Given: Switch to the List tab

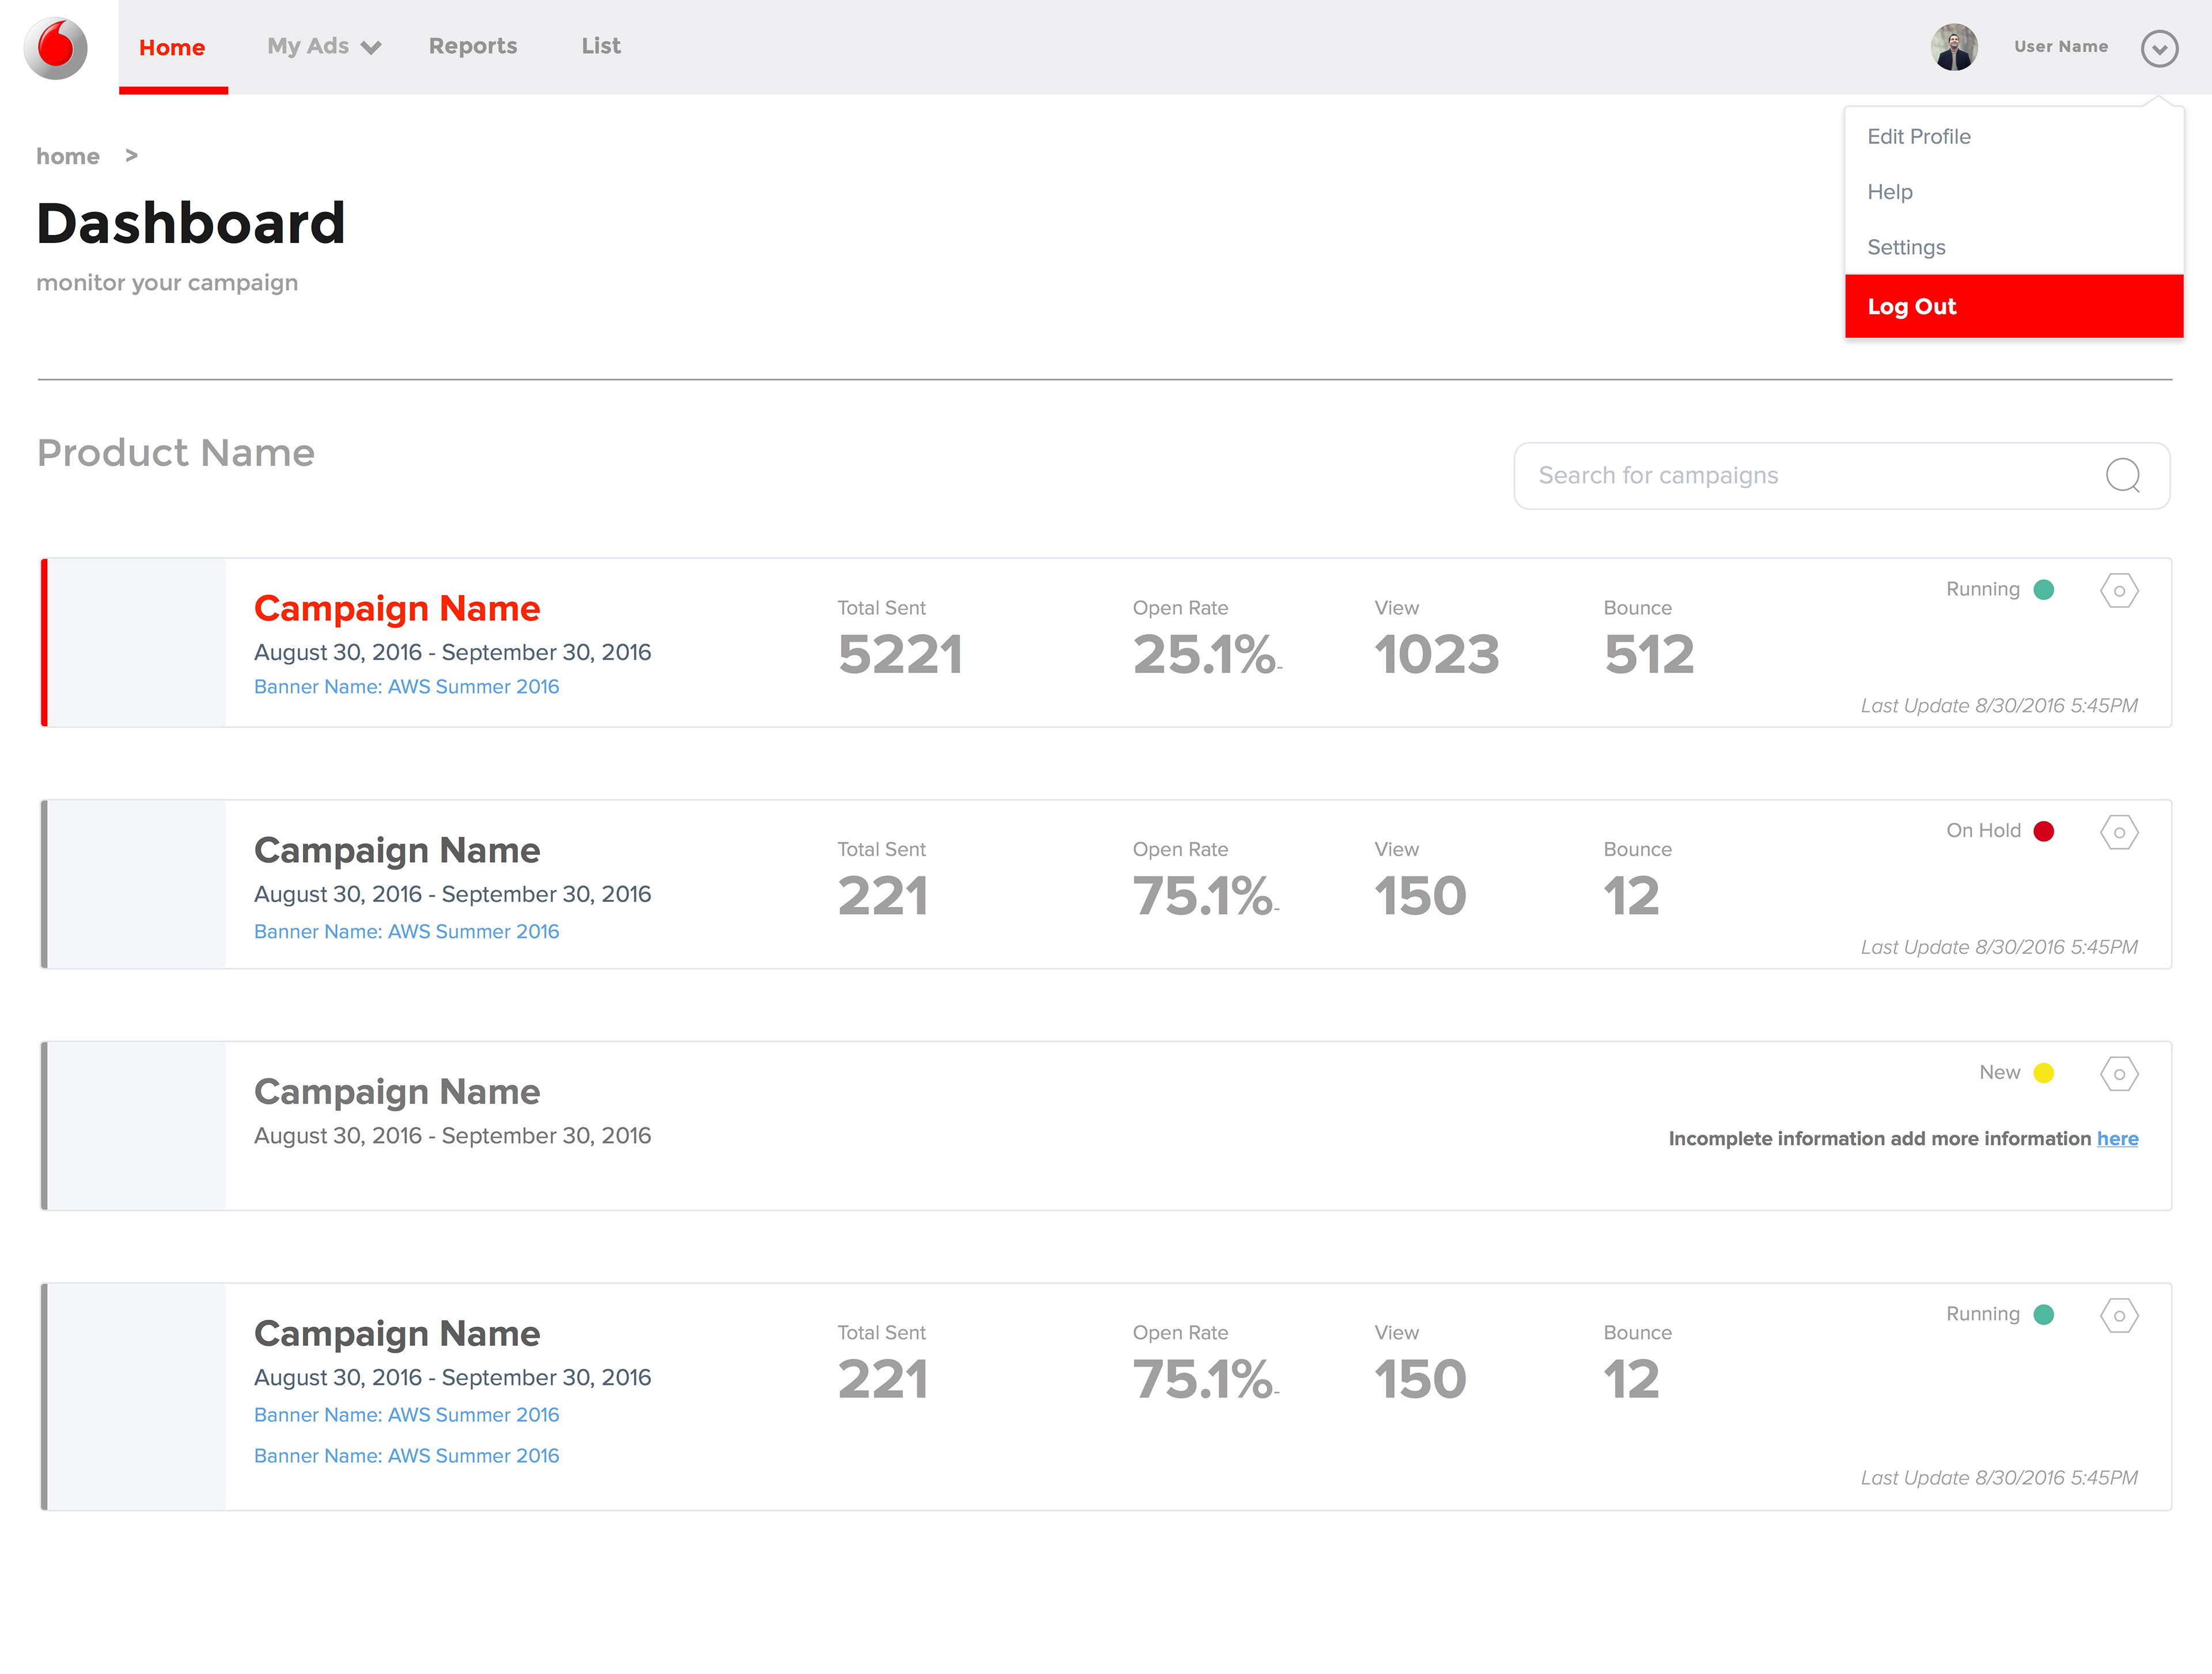Looking at the screenshot, I should pyautogui.click(x=600, y=47).
